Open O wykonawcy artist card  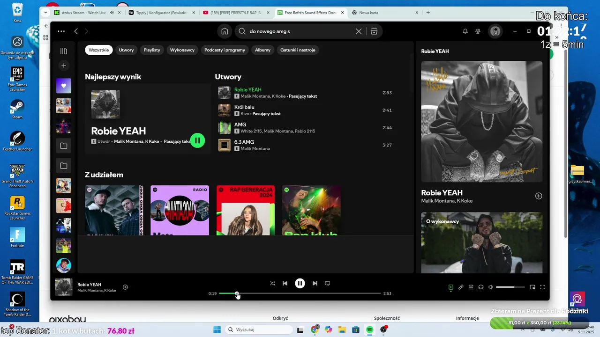tap(482, 242)
